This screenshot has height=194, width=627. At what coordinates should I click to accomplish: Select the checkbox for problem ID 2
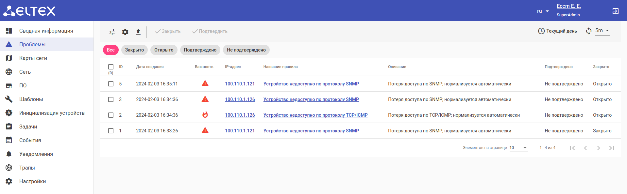click(111, 115)
